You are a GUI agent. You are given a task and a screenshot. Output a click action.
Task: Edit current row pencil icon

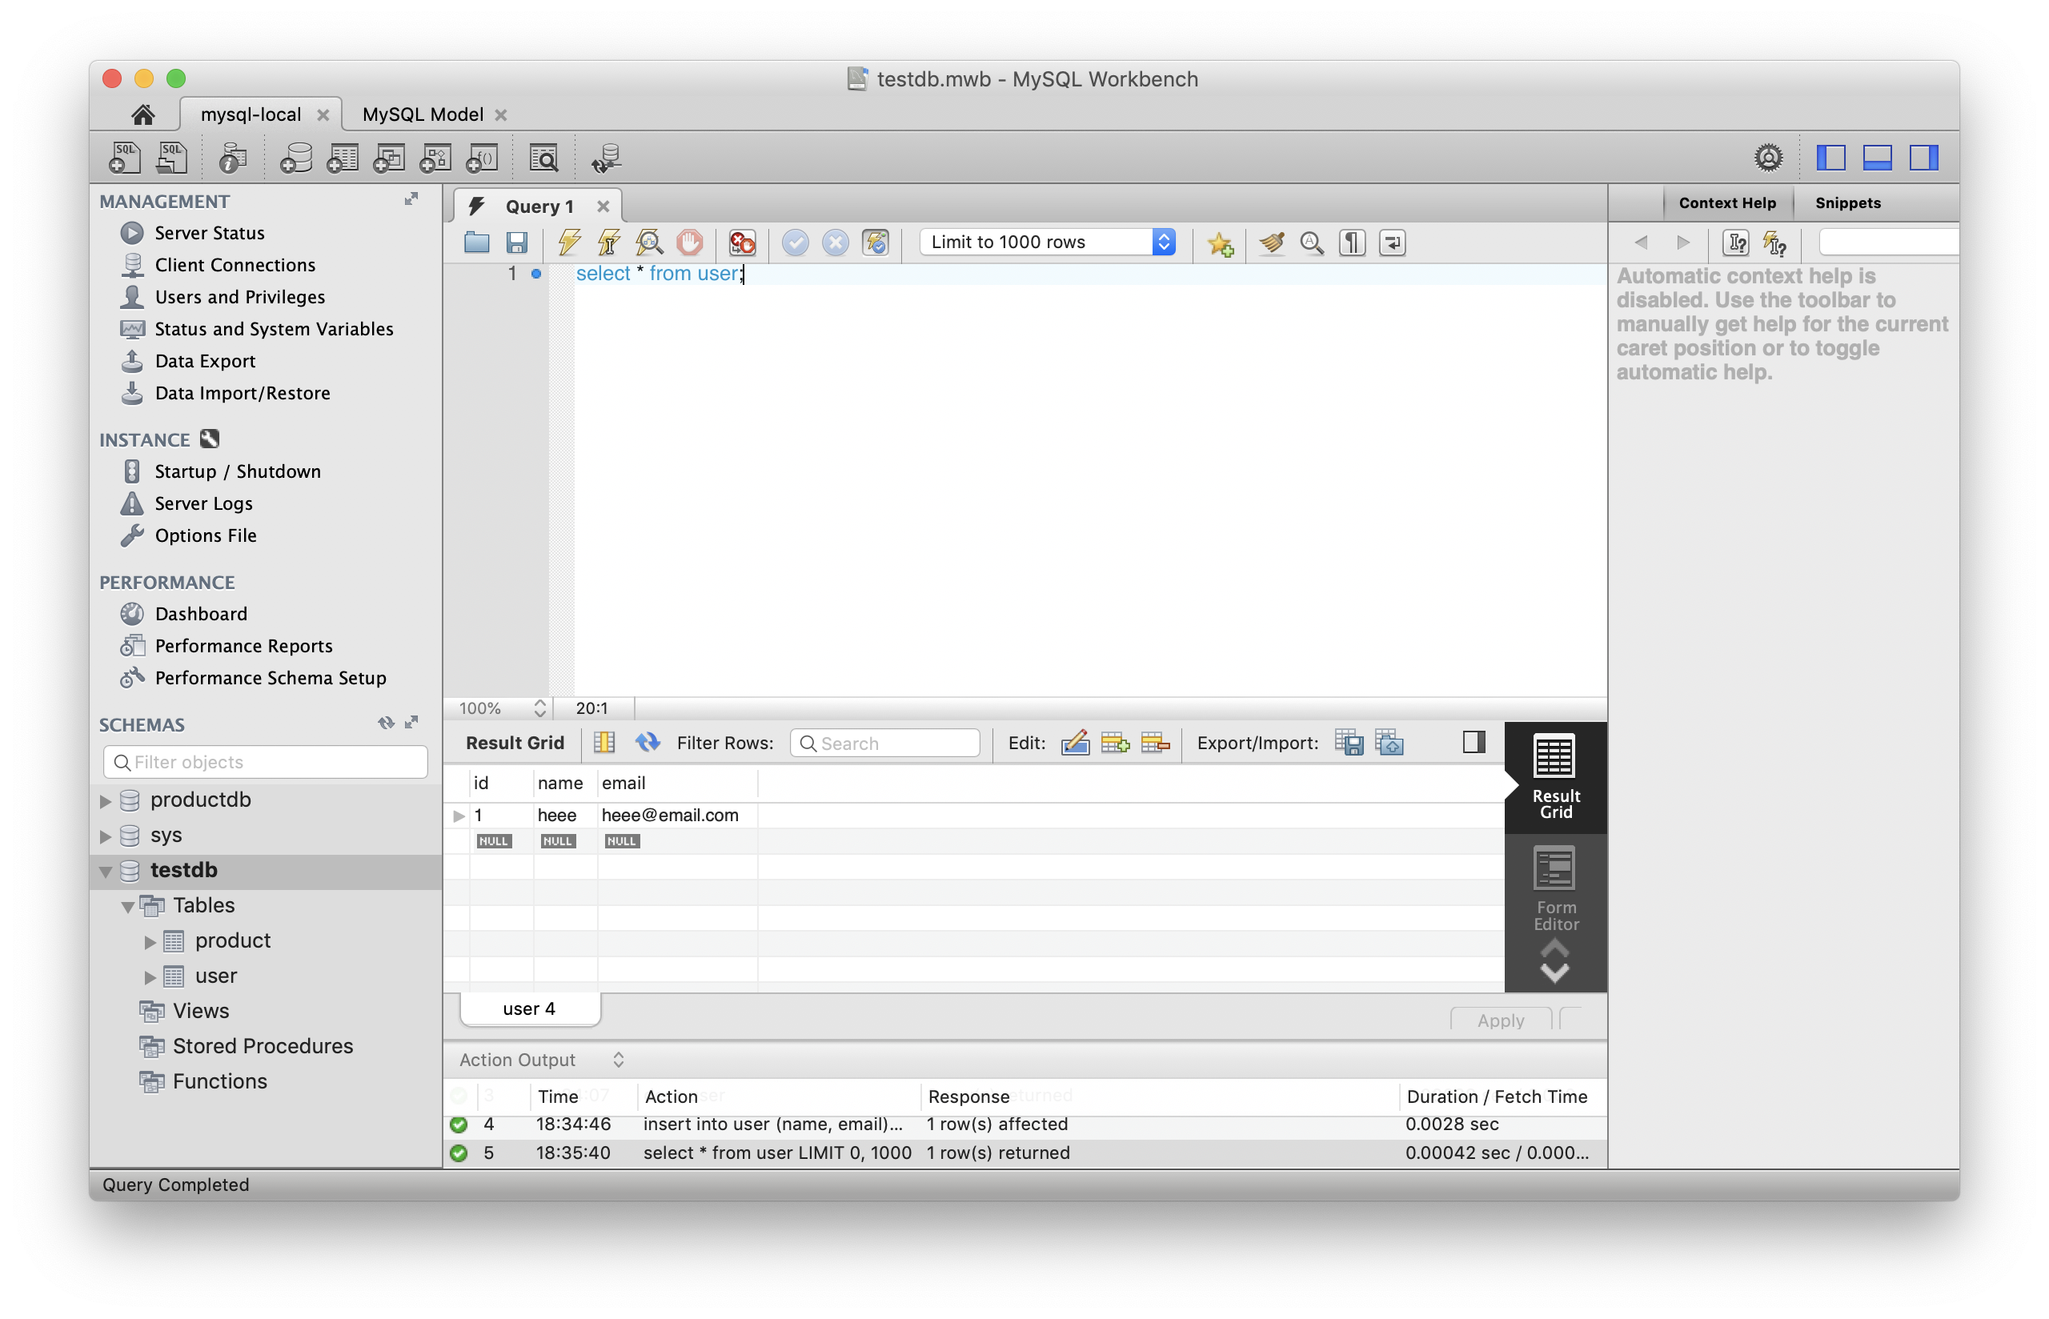click(1075, 743)
